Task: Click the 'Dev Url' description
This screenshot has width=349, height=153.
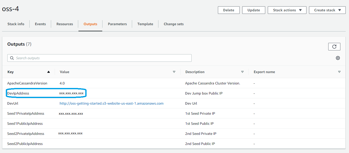Action: click(x=191, y=103)
